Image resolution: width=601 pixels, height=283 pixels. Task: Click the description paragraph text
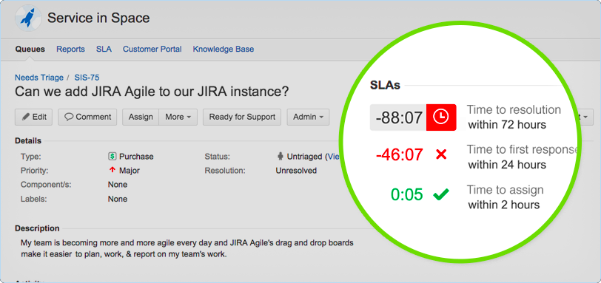point(187,248)
